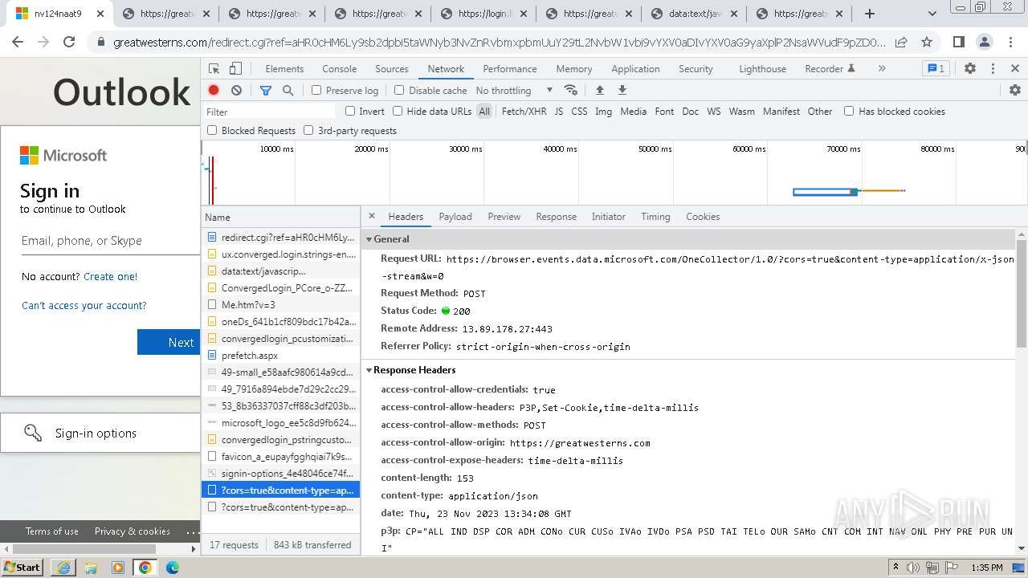1028x578 pixels.
Task: Open DevTools three-dot customize menu
Action: [993, 69]
